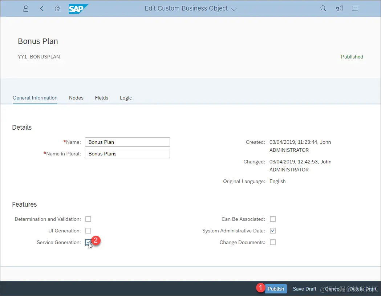Click the Features section heading
The image size is (381, 296).
tap(24, 204)
